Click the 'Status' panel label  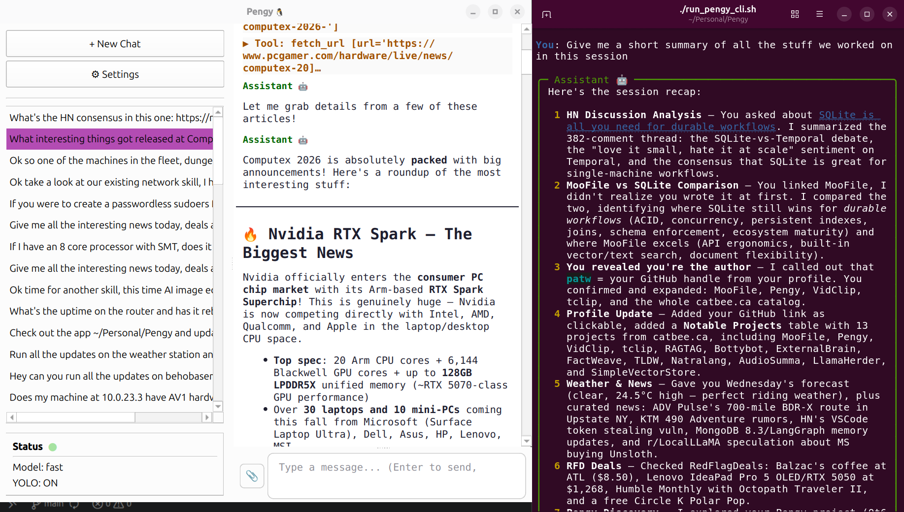pyautogui.click(x=28, y=447)
